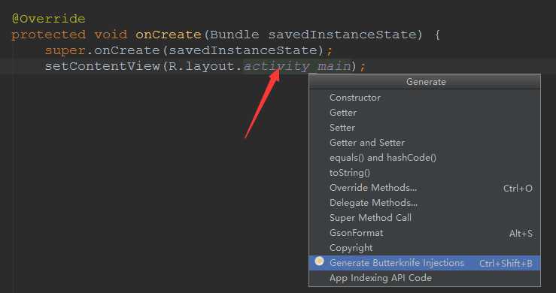Viewport: 556px width, 293px height.
Task: Select Constructor from the Generate menu
Action: [x=425, y=98]
